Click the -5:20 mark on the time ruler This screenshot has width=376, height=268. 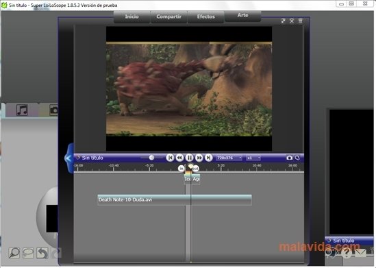click(x=149, y=166)
